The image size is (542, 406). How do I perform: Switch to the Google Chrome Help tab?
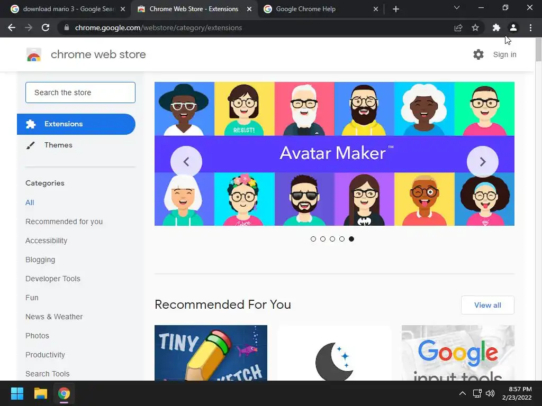click(321, 9)
